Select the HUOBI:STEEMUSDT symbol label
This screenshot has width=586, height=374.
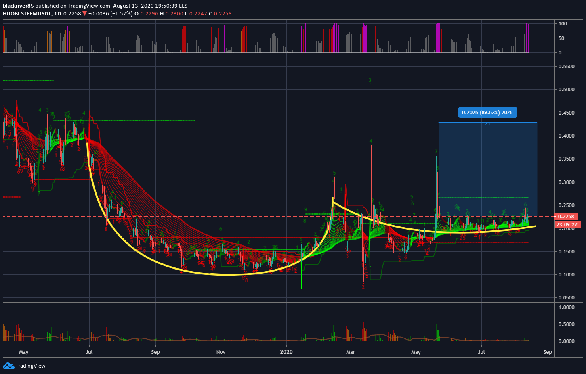coord(27,13)
